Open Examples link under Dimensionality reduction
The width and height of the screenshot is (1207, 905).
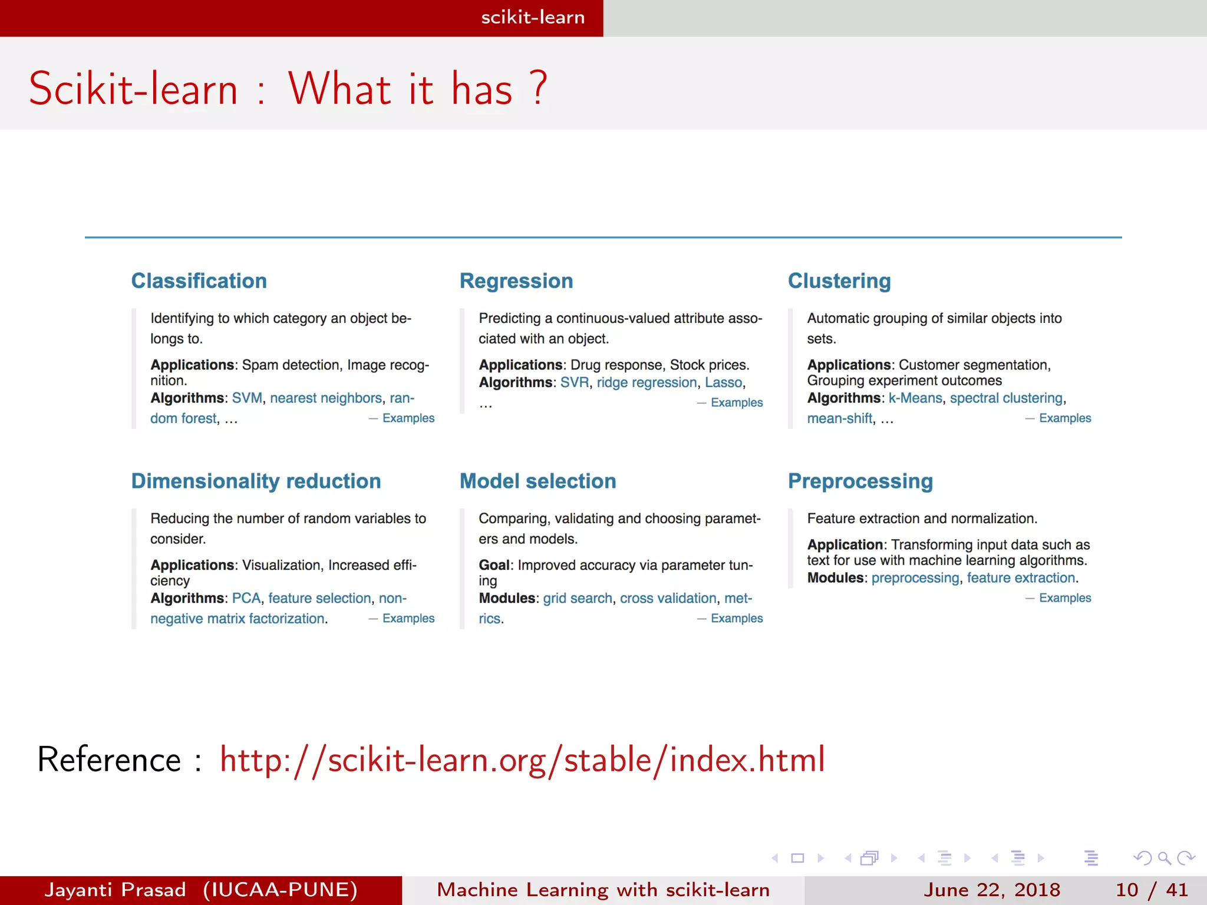[408, 619]
